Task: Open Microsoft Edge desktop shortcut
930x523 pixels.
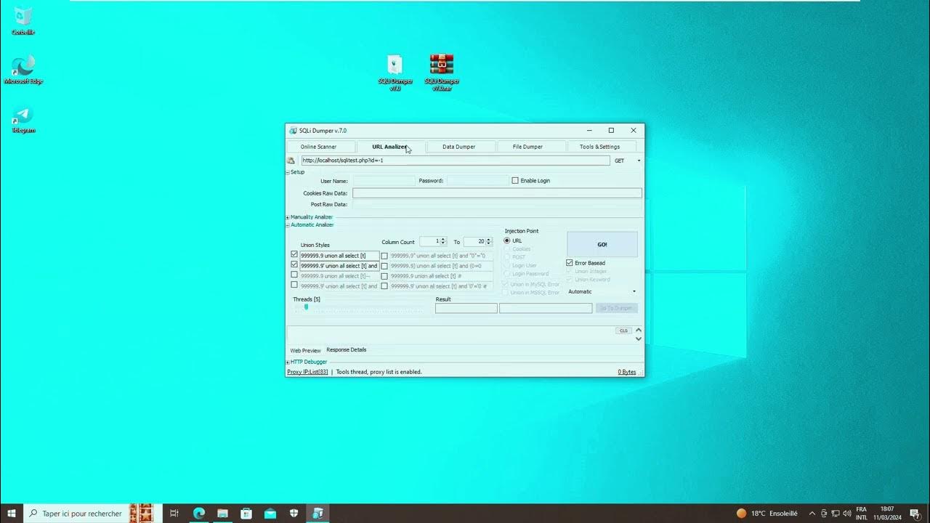Action: pos(23,66)
